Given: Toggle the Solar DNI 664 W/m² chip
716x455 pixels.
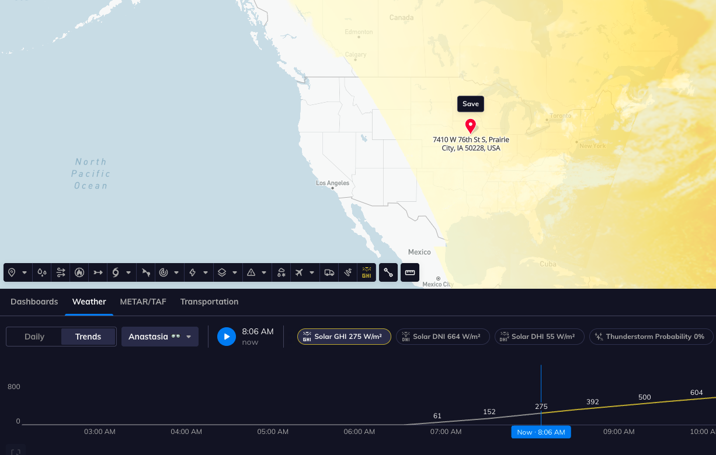Looking at the screenshot, I should [x=442, y=337].
